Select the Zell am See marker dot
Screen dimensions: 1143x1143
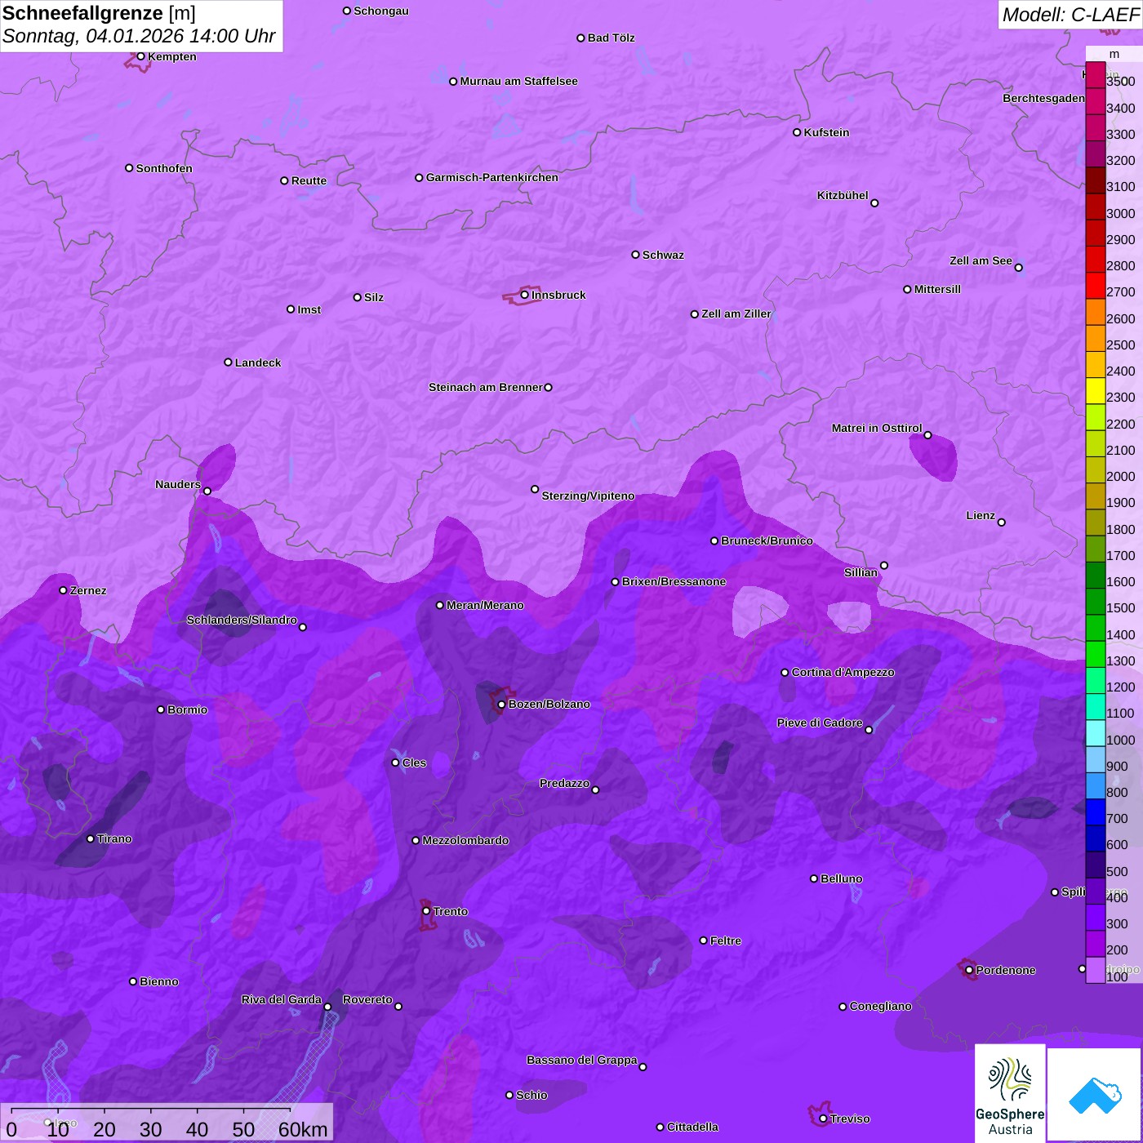[1018, 267]
